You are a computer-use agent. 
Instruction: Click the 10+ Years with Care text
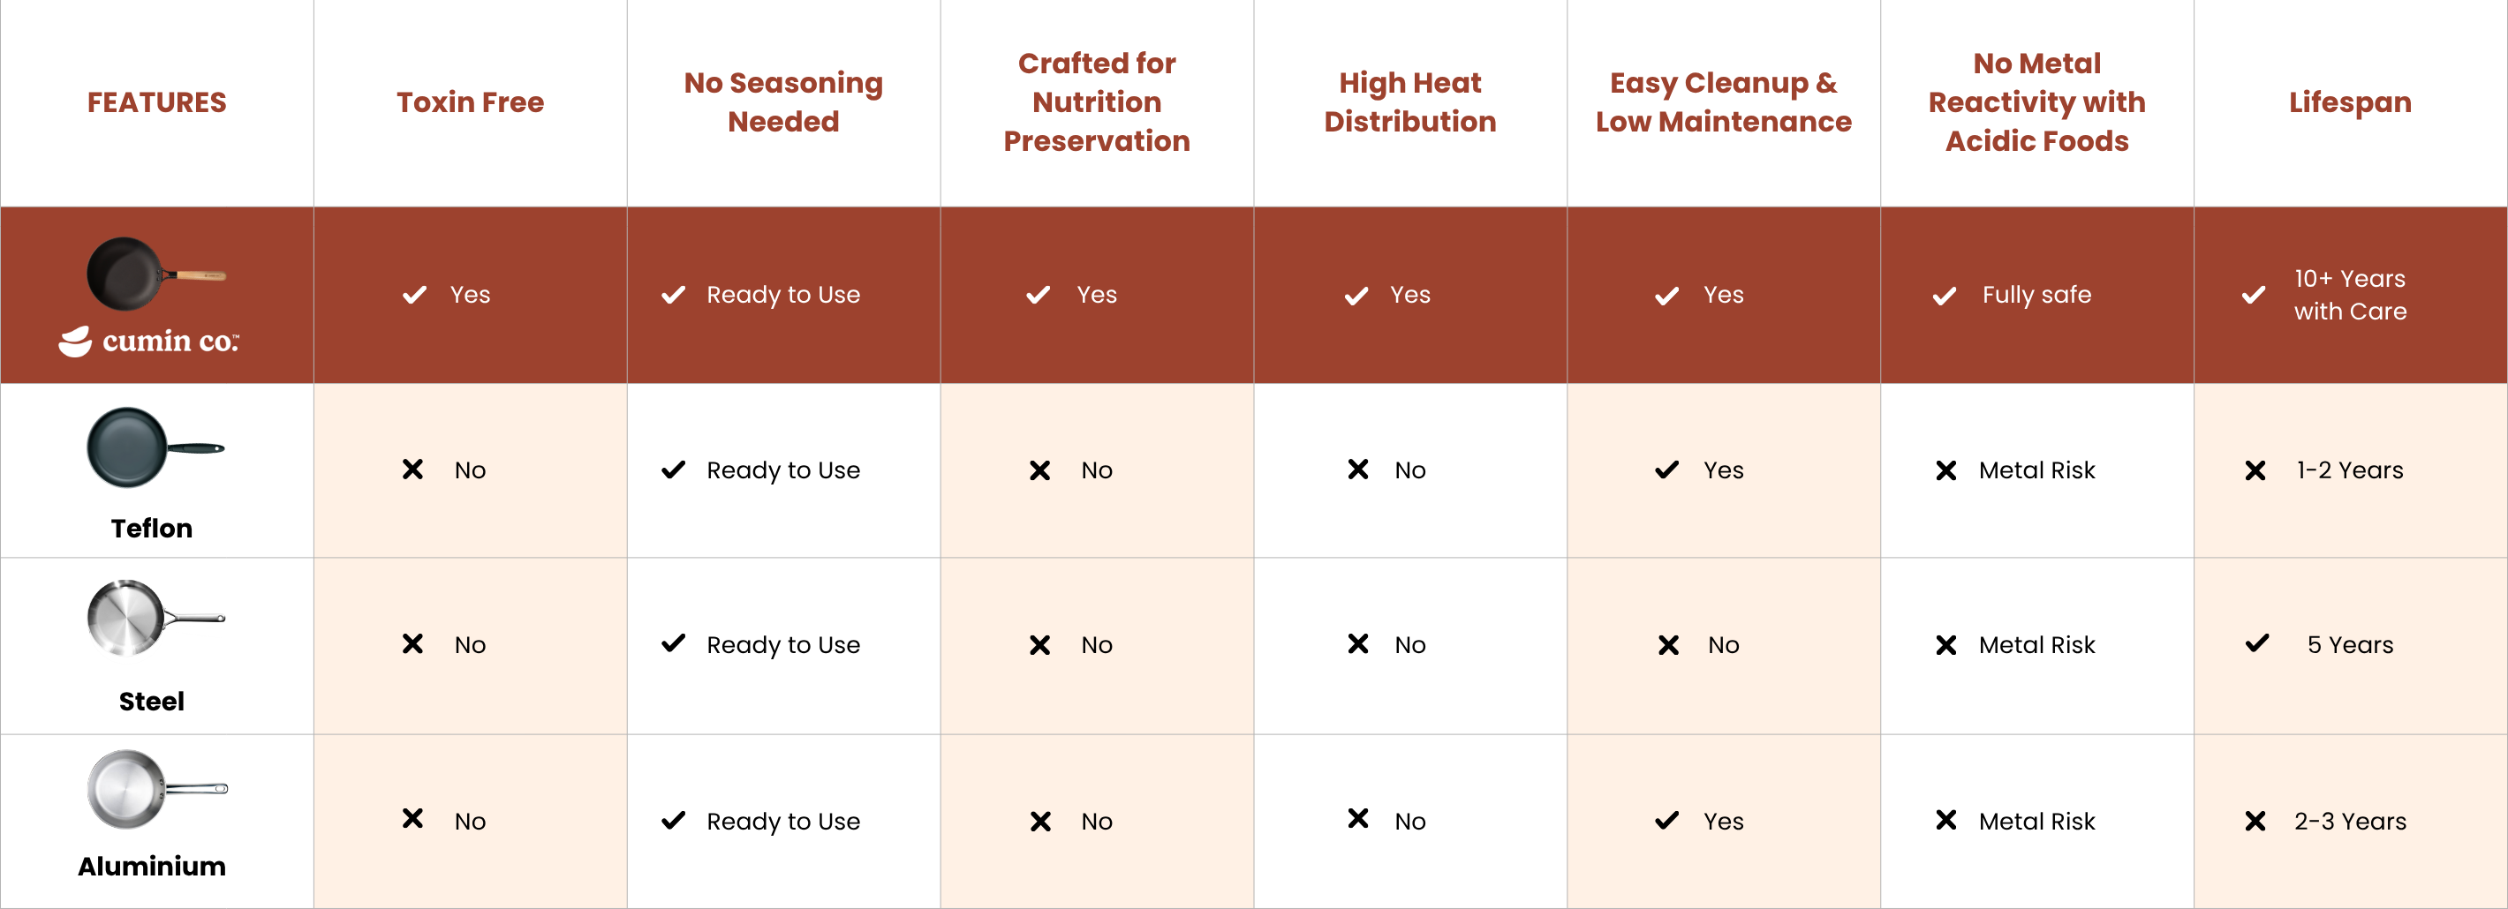(2349, 295)
